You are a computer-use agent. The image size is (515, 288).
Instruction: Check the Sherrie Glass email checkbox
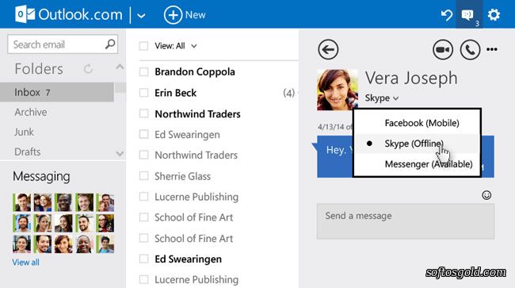click(143, 176)
